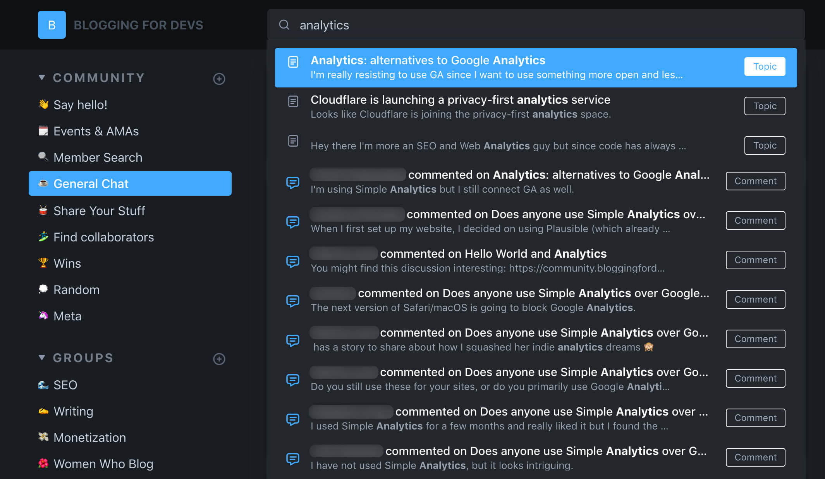
Task: Open the Meta space
Action: 130,316
